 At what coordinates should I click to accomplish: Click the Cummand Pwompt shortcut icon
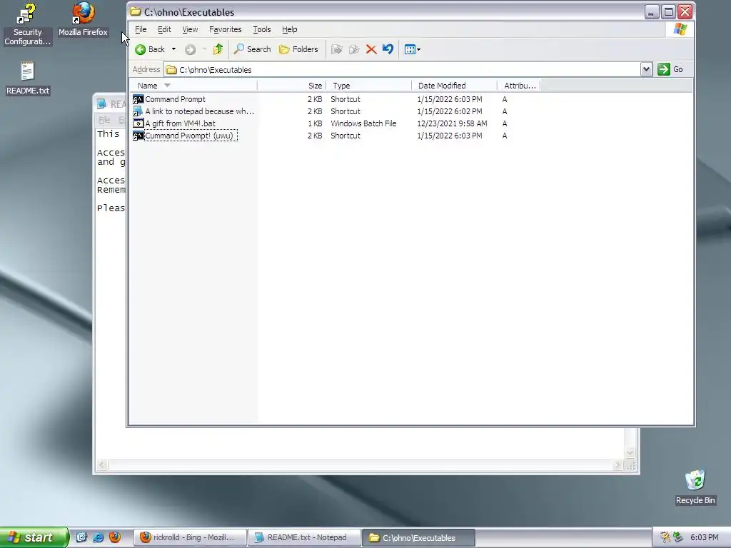pos(138,136)
